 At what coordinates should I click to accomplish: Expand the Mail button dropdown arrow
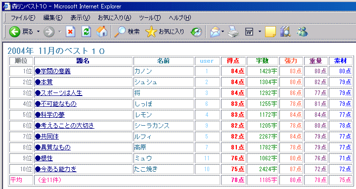[x=222, y=32]
